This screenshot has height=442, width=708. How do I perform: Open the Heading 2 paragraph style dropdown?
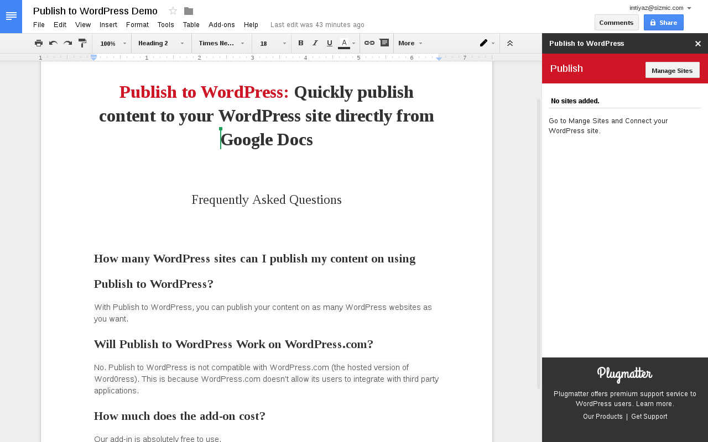pos(161,43)
